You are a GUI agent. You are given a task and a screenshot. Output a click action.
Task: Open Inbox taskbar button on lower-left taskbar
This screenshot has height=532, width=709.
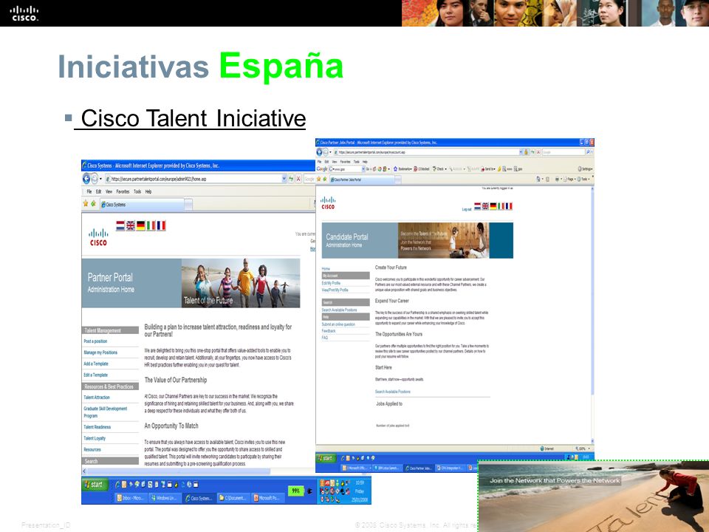pos(130,497)
